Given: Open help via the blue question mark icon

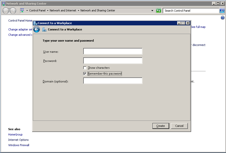Looking at the screenshot, I should click(x=223, y=18).
